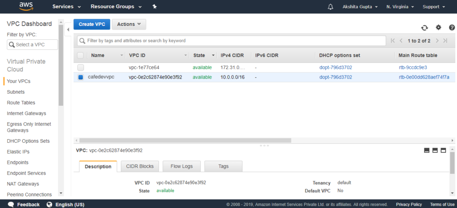
Task: Open the Services dropdown menu
Action: tap(66, 7)
